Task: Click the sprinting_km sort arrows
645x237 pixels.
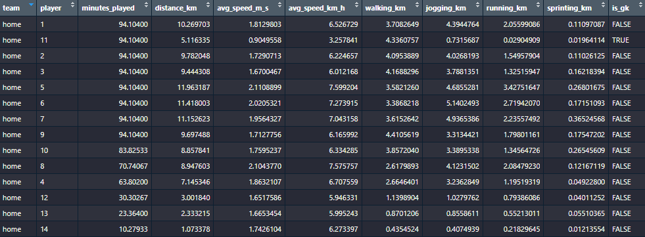Action: [x=603, y=5]
